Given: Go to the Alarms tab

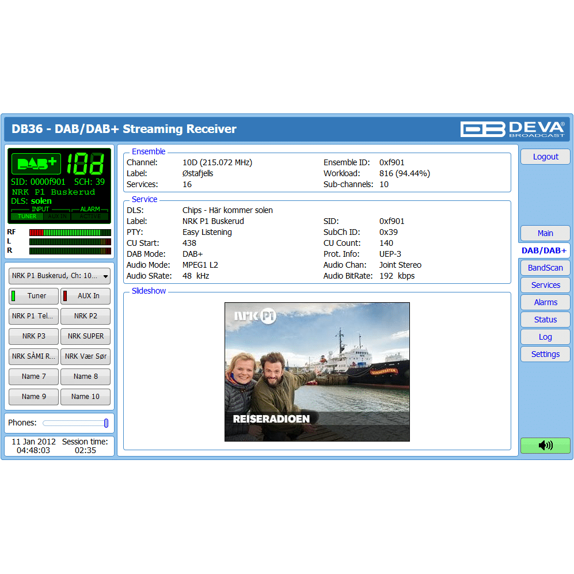Looking at the screenshot, I should tap(545, 302).
